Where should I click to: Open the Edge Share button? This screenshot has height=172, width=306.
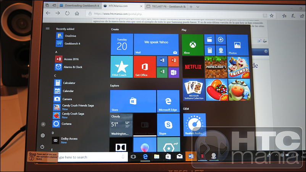(302, 16)
